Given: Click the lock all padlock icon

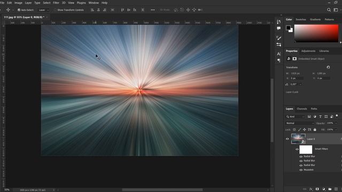Looking at the screenshot, I should [315, 130].
